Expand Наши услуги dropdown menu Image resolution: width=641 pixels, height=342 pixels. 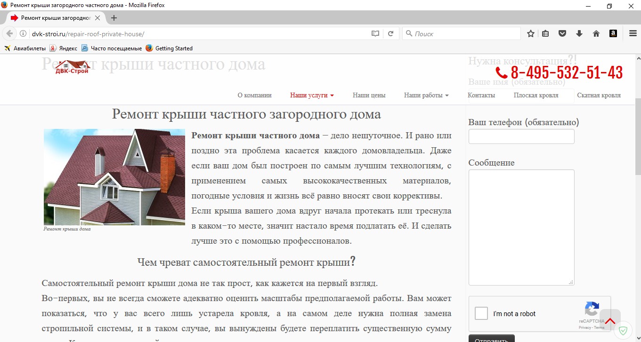(x=312, y=95)
